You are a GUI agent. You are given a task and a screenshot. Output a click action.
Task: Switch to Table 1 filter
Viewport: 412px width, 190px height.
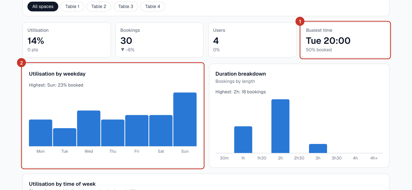(x=72, y=7)
